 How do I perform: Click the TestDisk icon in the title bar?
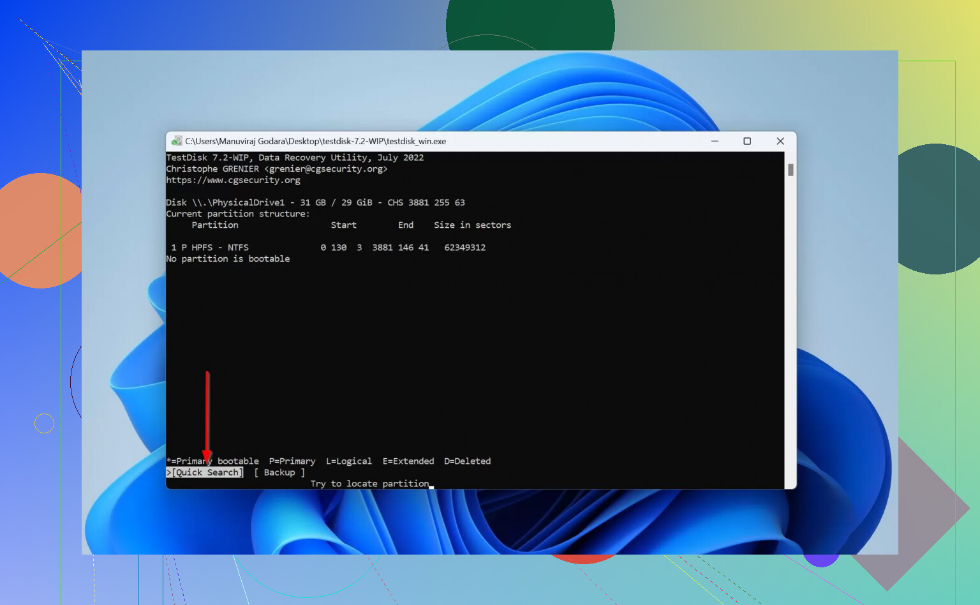(176, 141)
